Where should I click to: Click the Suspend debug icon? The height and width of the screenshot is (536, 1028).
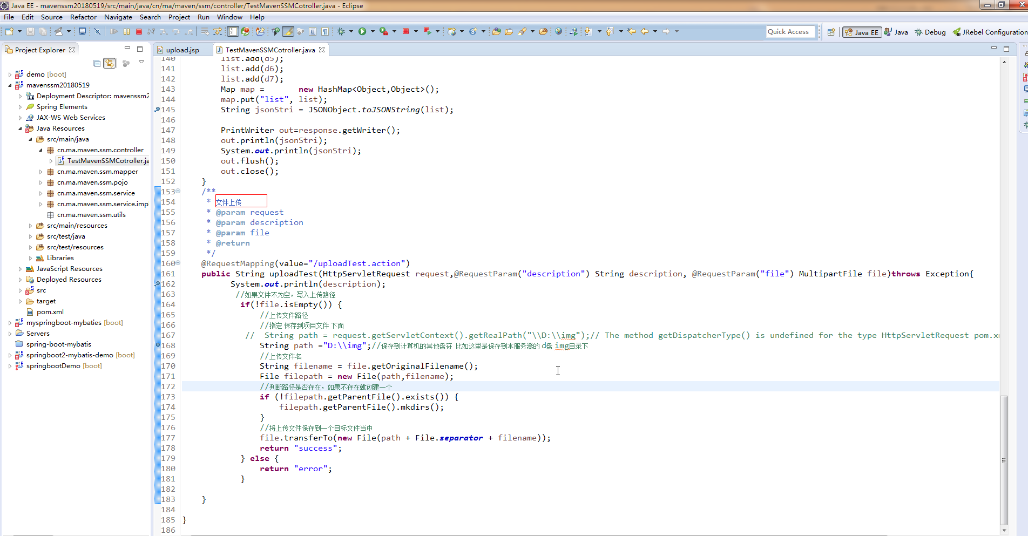pos(126,32)
